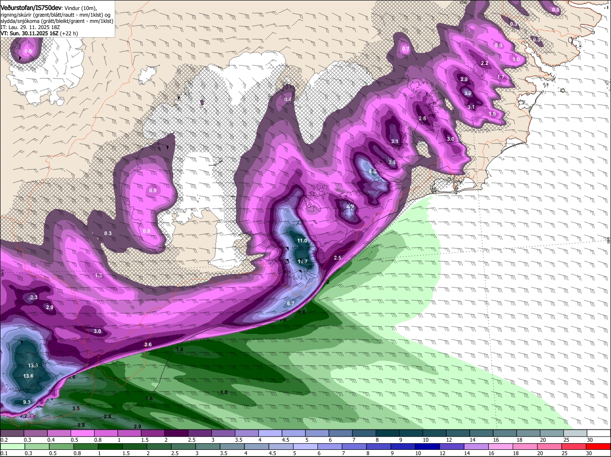Select the 9.3 precipitation value
This screenshot has width=611, height=457.
[x=27, y=402]
